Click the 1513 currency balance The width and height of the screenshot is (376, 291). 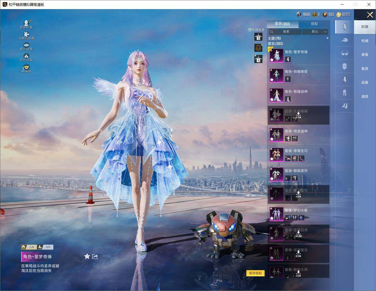click(328, 14)
